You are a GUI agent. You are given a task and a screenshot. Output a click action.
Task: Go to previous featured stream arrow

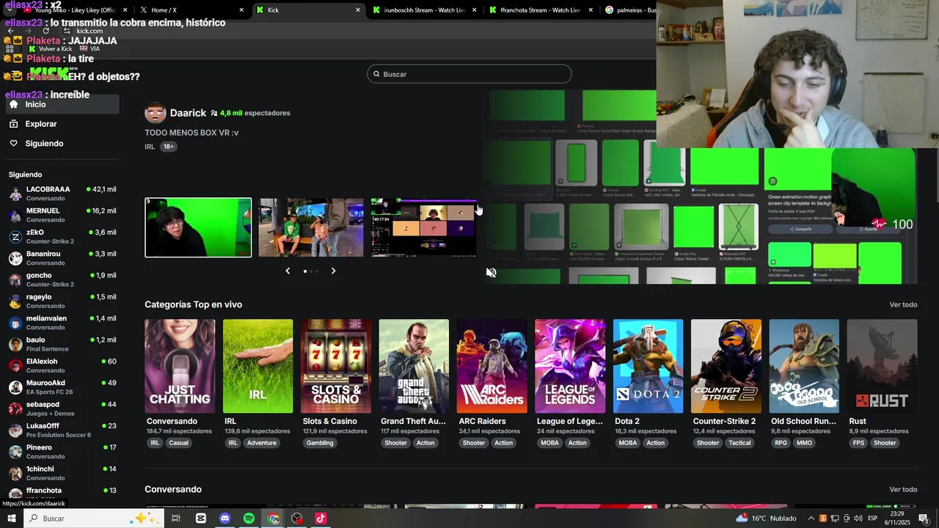click(x=288, y=271)
